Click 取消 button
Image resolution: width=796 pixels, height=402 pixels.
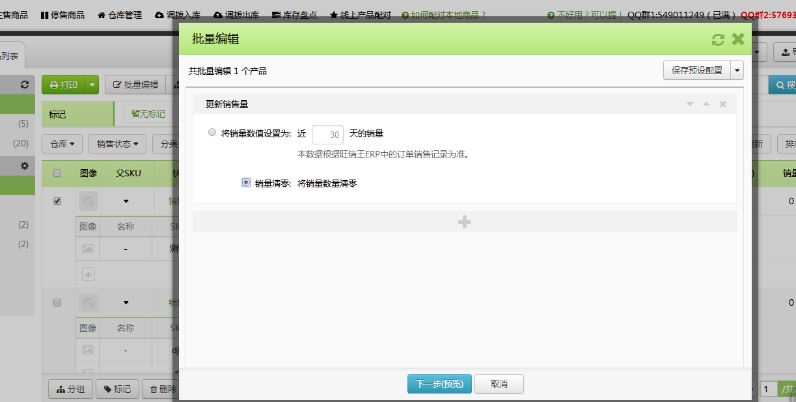[x=499, y=384]
